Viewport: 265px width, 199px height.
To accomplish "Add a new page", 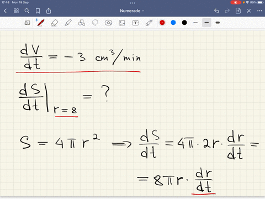I will 238,11.
